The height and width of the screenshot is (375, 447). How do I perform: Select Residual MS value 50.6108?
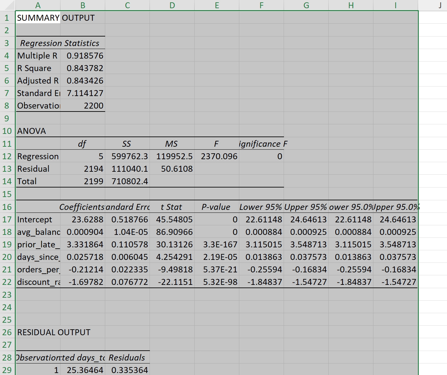[x=172, y=169]
